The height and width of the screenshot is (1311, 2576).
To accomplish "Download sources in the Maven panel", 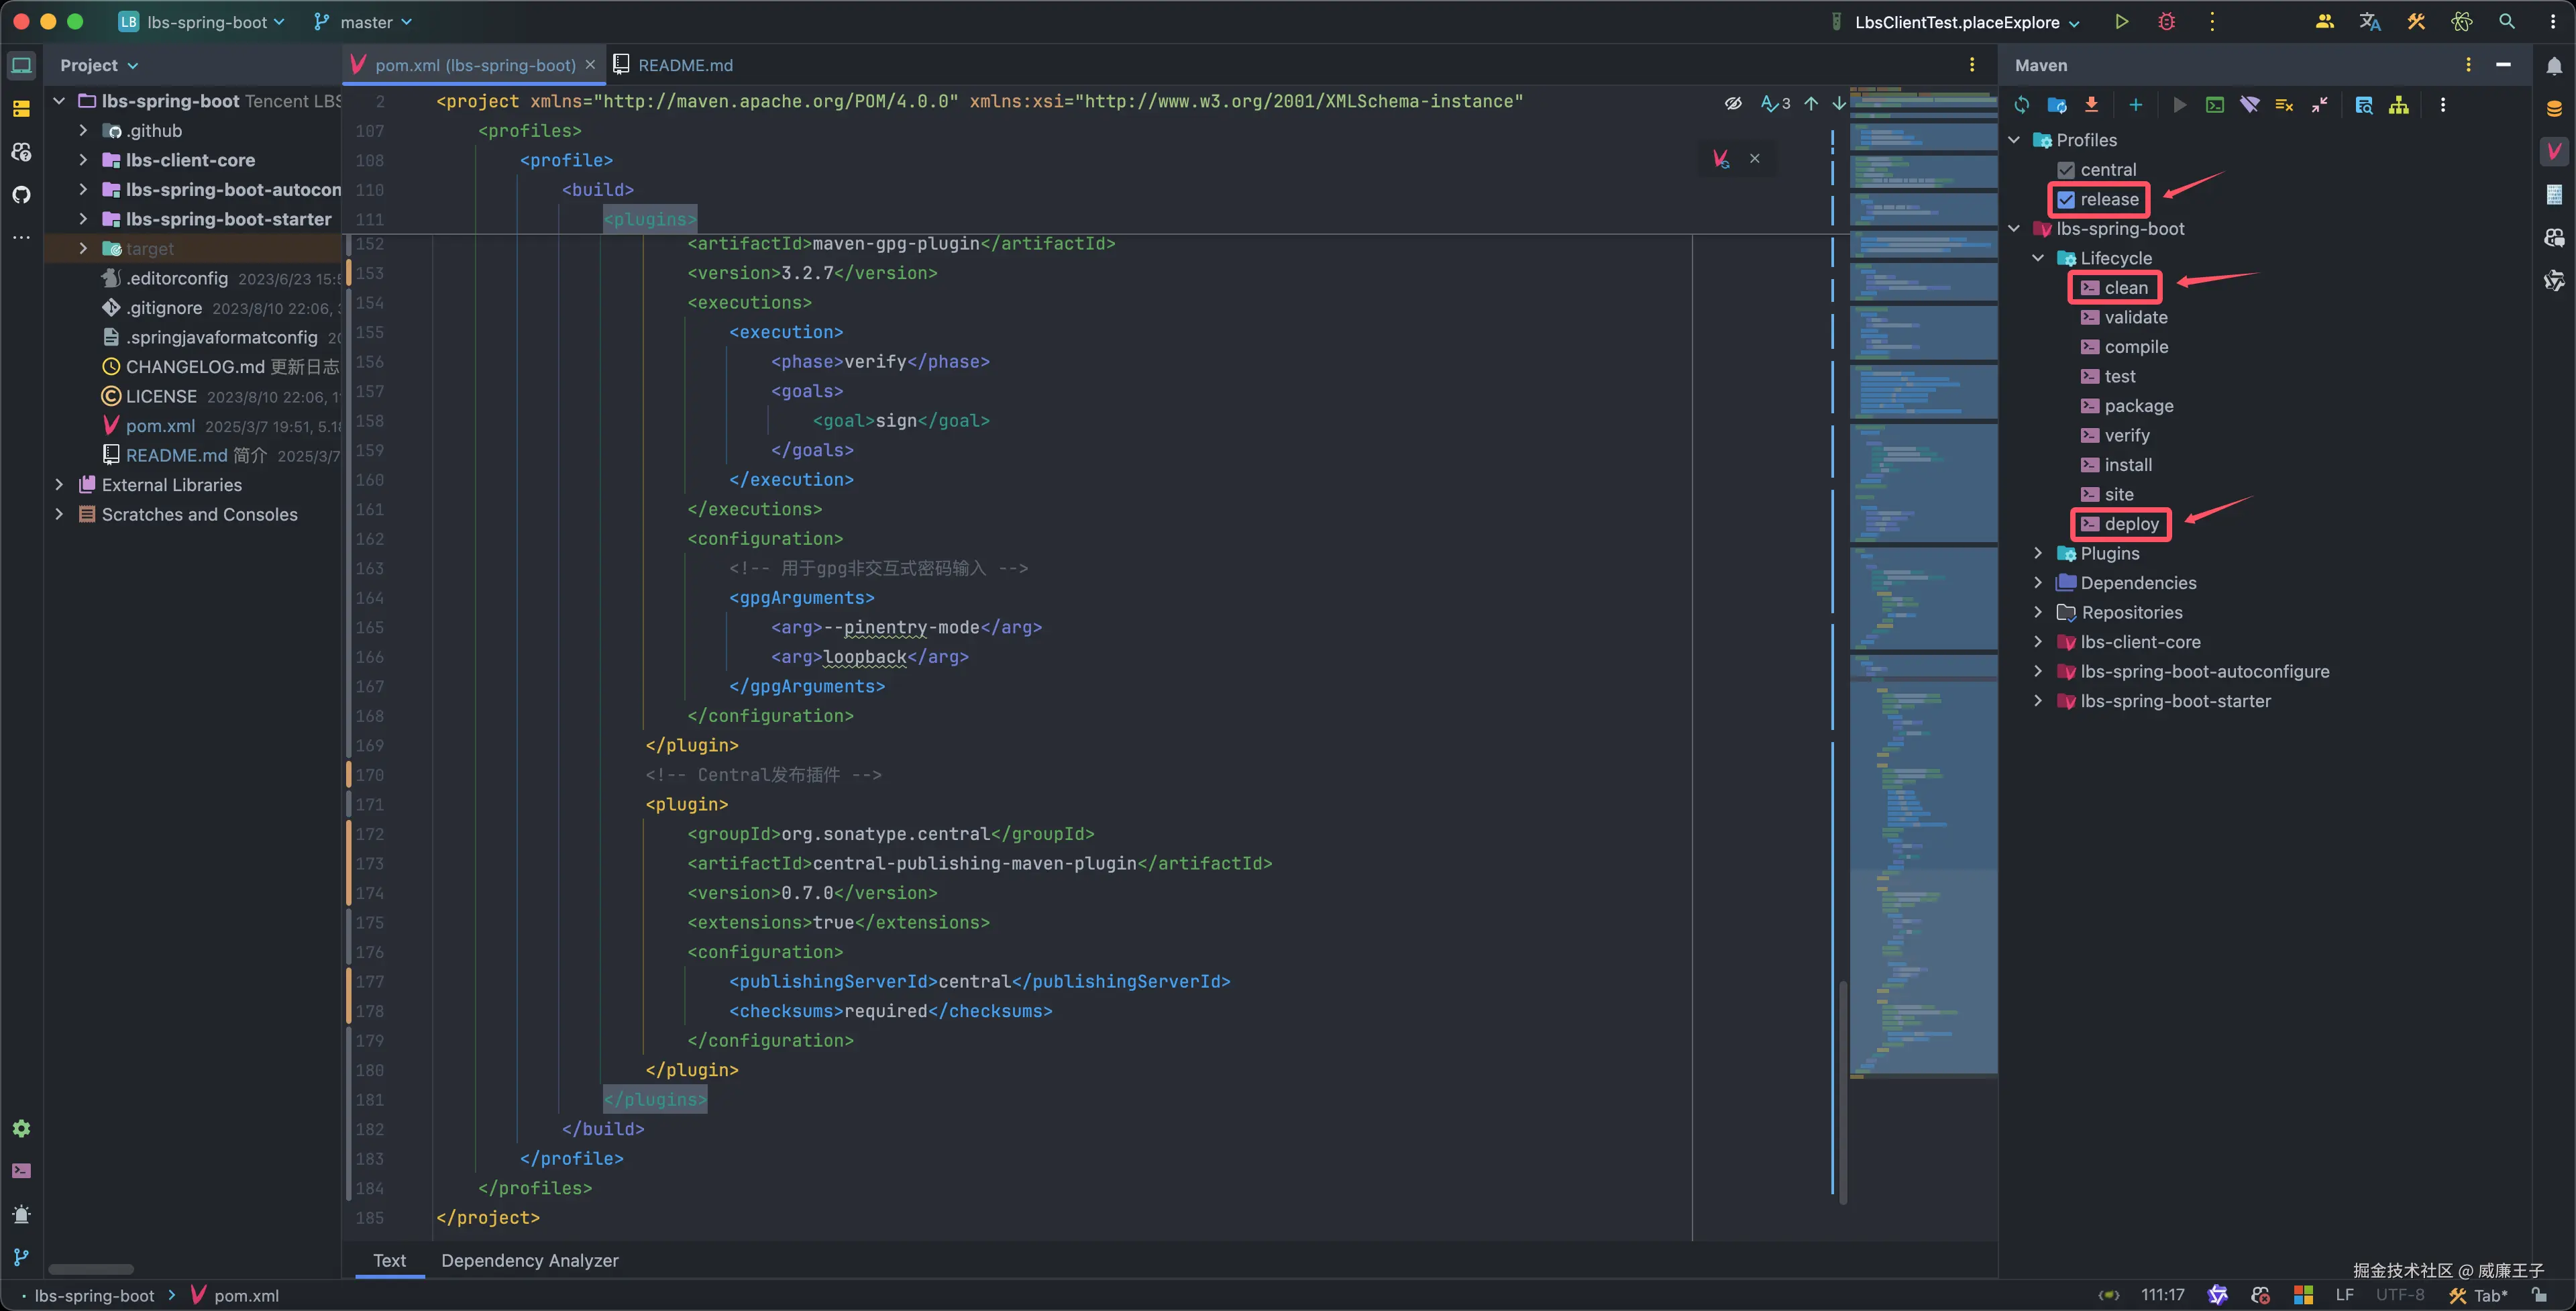I will point(2091,105).
